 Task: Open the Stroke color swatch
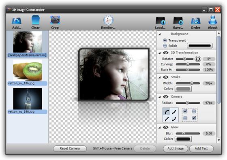(x=183, y=89)
